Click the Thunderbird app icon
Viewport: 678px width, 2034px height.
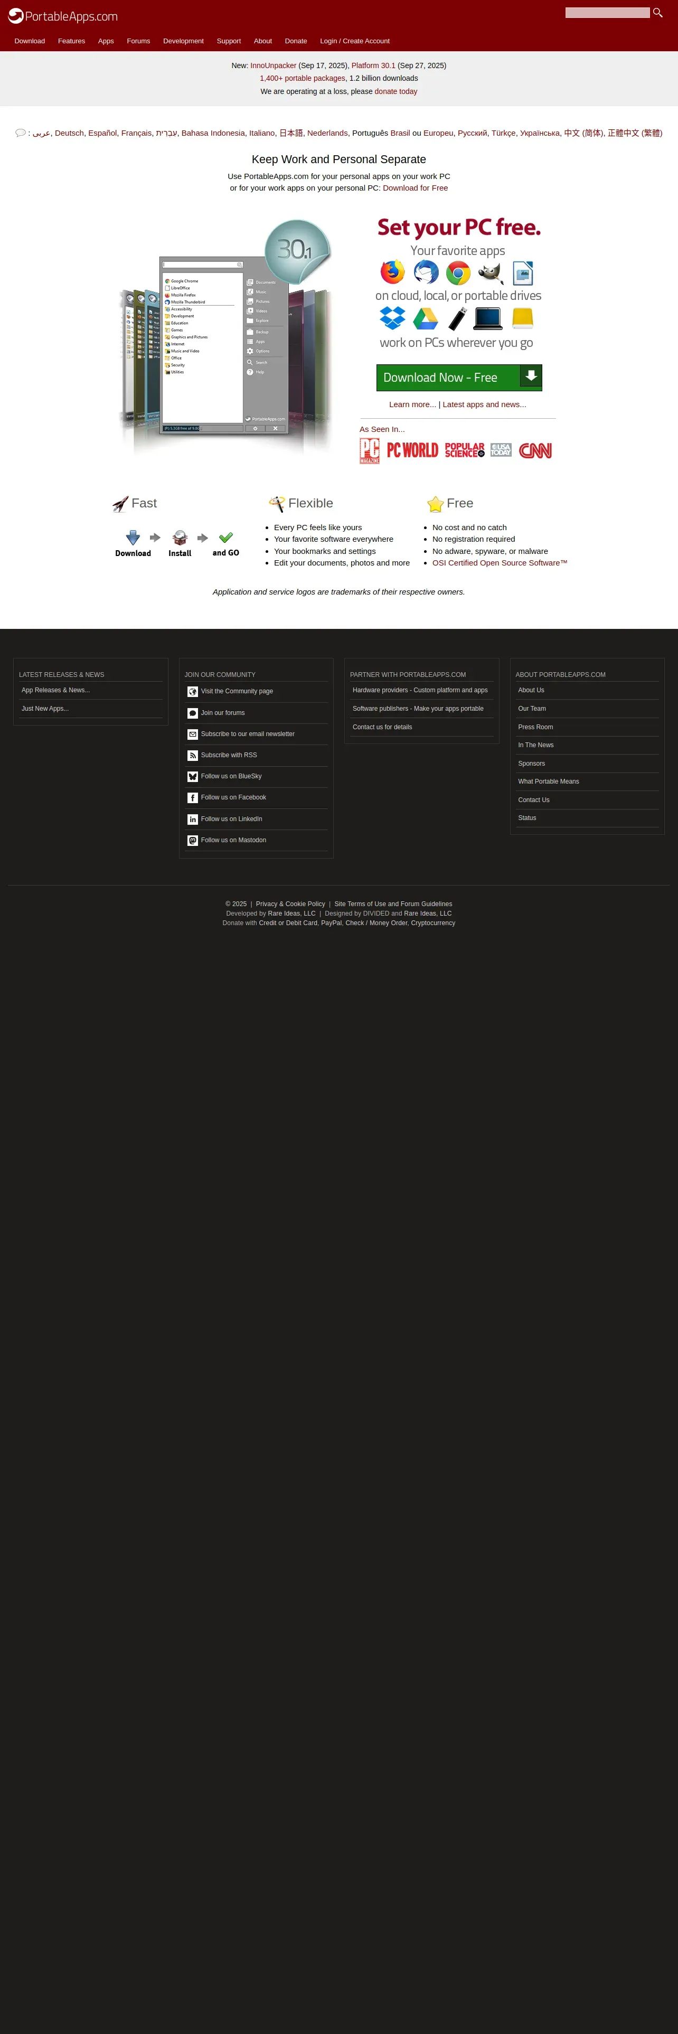pos(426,272)
